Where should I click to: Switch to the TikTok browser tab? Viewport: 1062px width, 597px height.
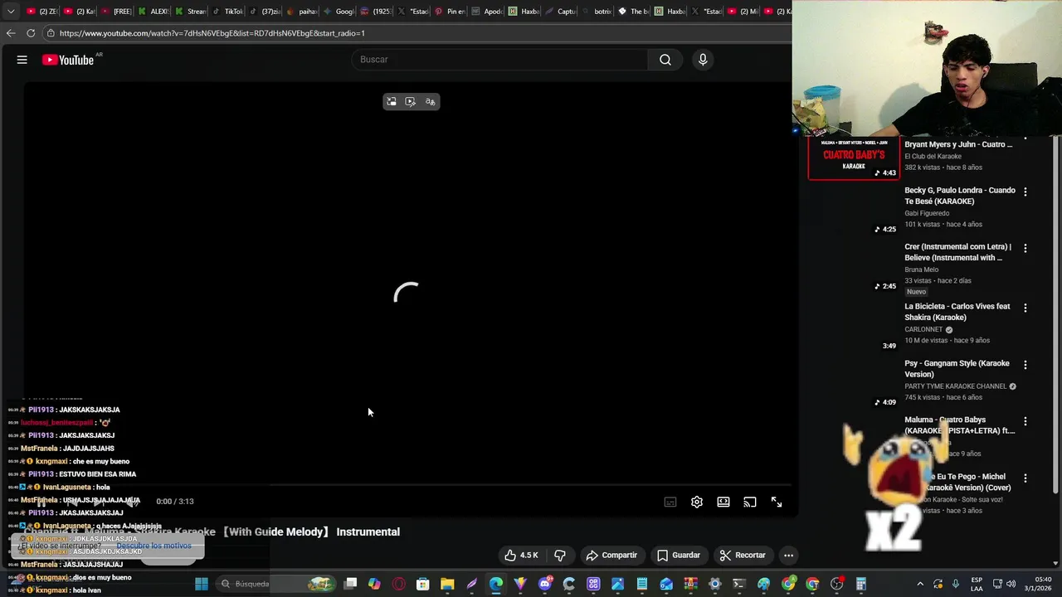pyautogui.click(x=228, y=12)
